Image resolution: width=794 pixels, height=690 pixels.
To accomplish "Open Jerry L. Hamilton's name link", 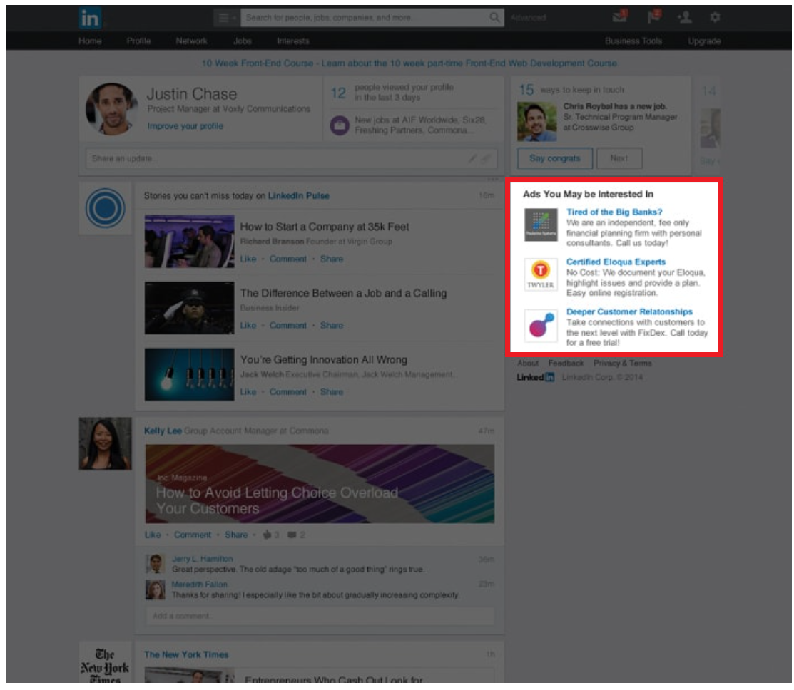I will click(x=202, y=559).
